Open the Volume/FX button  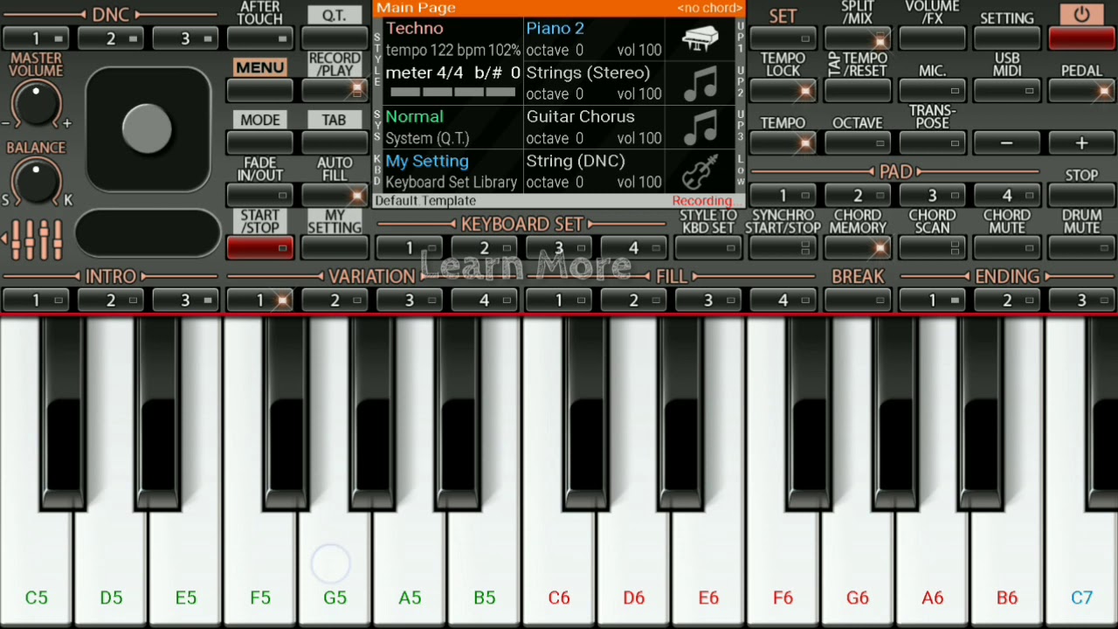[x=932, y=38]
